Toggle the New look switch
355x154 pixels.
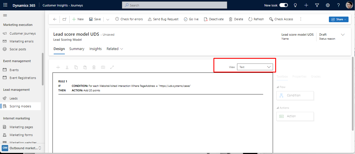coord(284,5)
